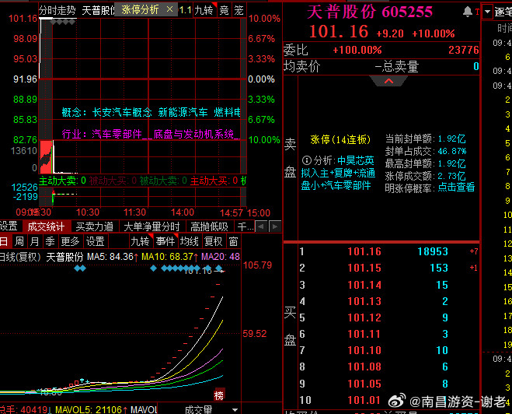Click the red T icon beside the bell
512x414 pixels.
[477, 12]
